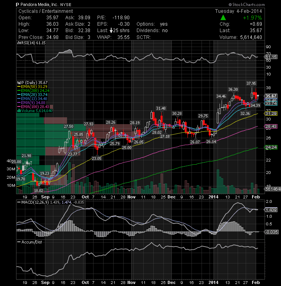Click the VWAP value 35.55
Screen dimensions: 281x286
(x=123, y=37)
